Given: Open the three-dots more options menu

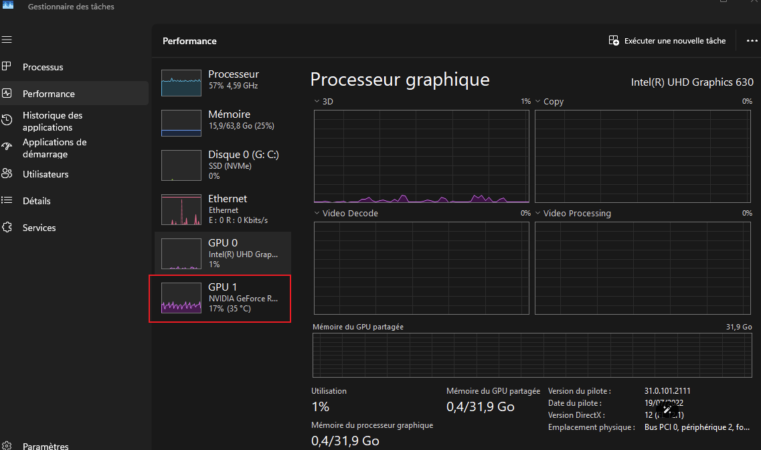Looking at the screenshot, I should [x=752, y=41].
